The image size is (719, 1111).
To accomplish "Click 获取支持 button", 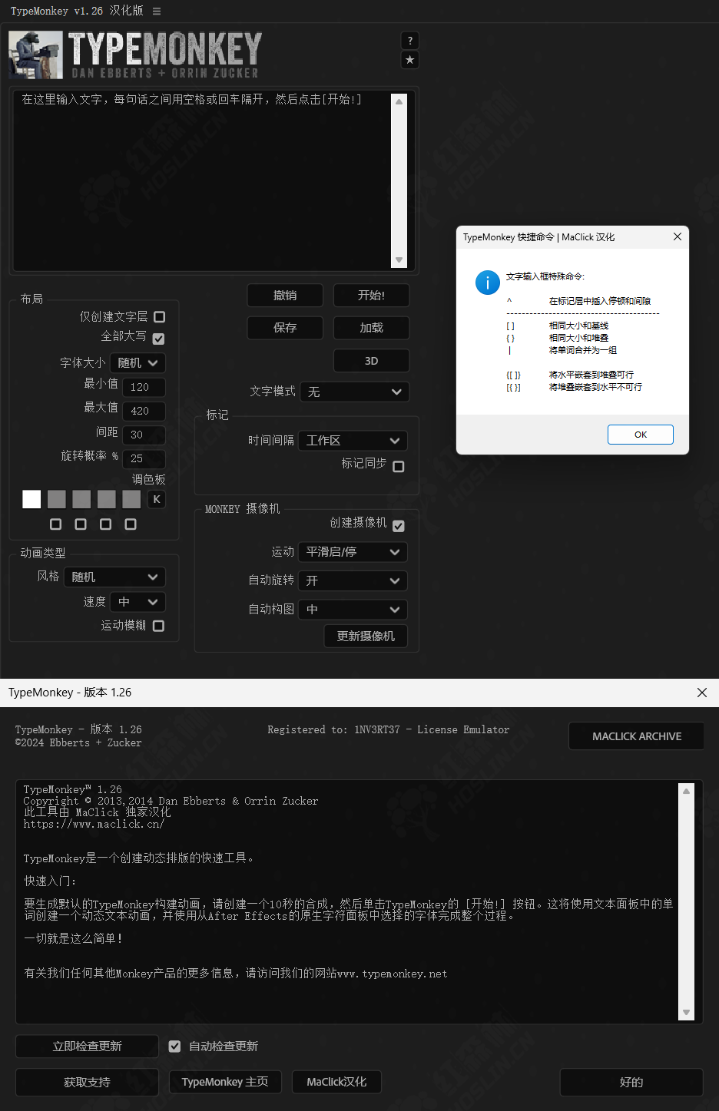I will pos(87,1083).
